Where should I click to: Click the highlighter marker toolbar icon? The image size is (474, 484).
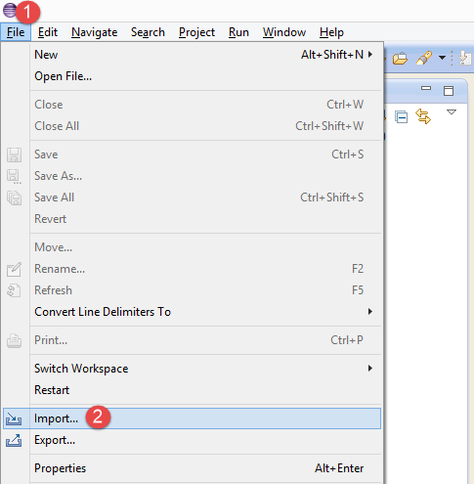(x=424, y=58)
